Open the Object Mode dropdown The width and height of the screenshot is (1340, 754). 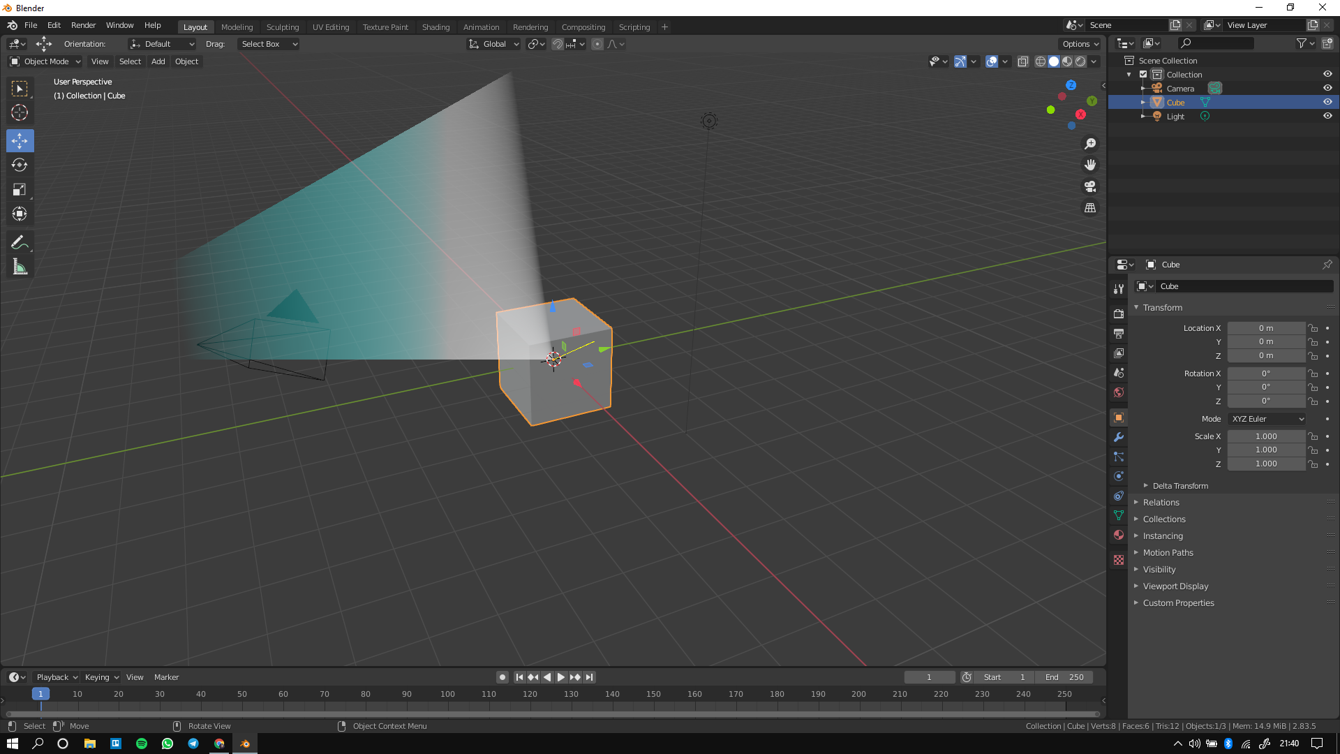[x=45, y=61]
